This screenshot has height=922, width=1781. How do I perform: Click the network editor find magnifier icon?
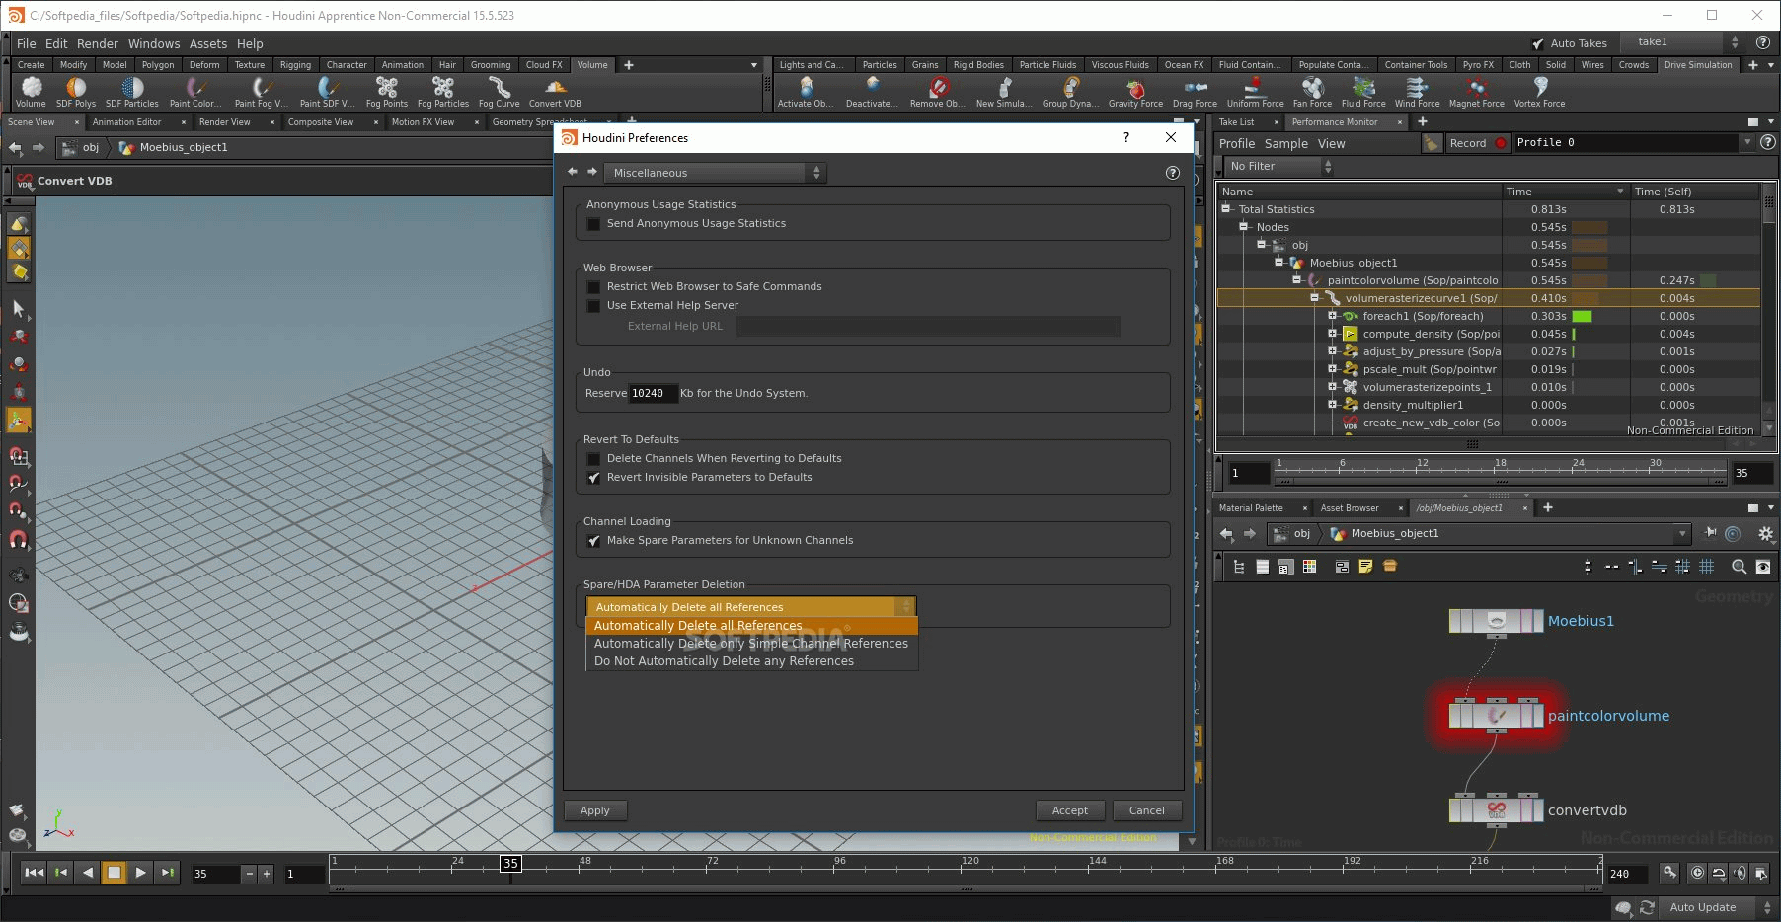click(1740, 567)
